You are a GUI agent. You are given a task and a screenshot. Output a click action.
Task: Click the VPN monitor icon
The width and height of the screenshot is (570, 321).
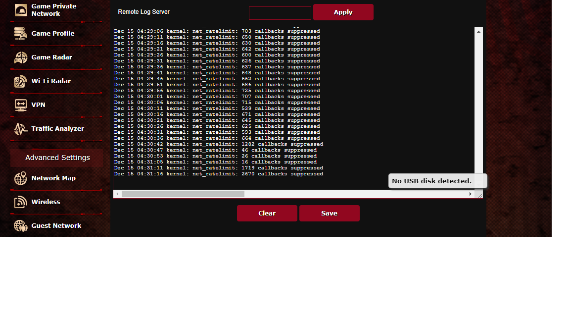click(x=21, y=105)
